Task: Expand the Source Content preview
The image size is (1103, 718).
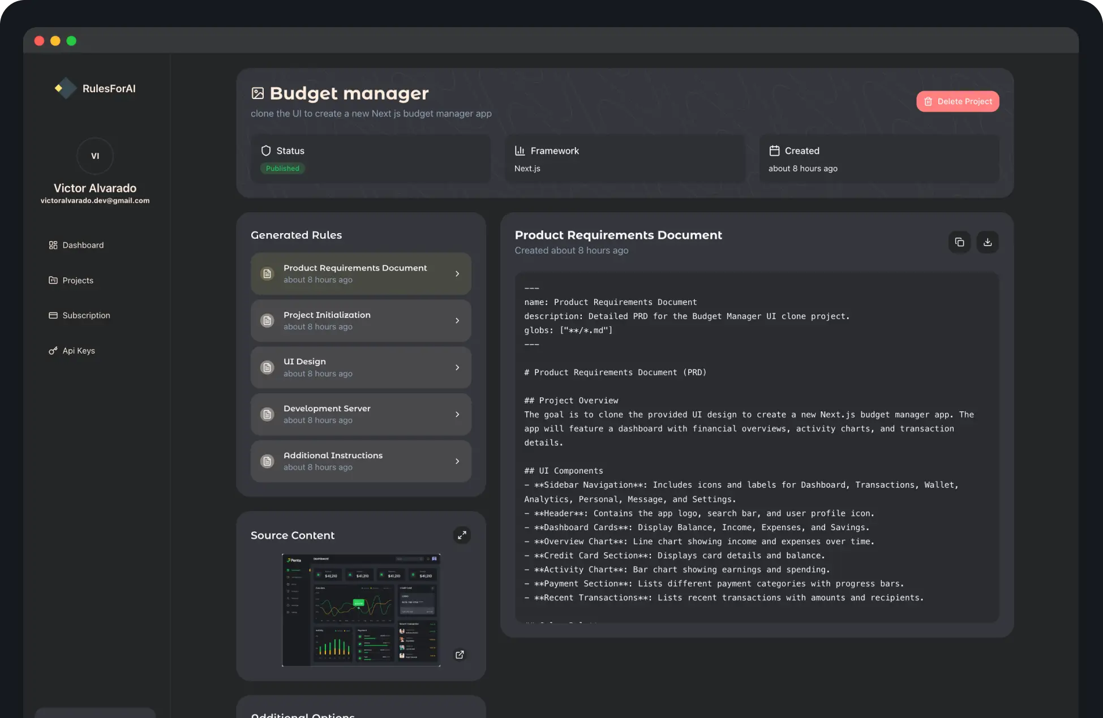Action: pos(462,535)
